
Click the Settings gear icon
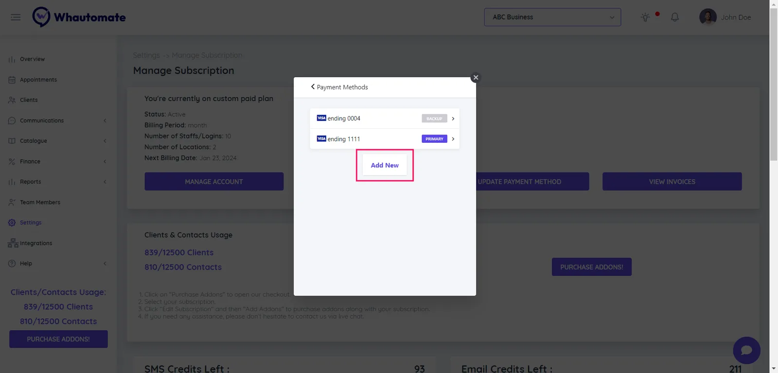point(12,222)
